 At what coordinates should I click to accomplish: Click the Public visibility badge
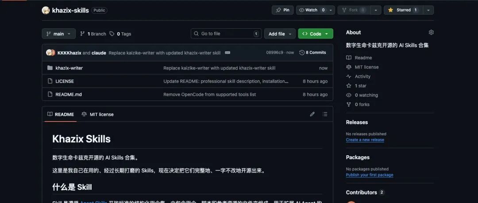click(x=99, y=10)
